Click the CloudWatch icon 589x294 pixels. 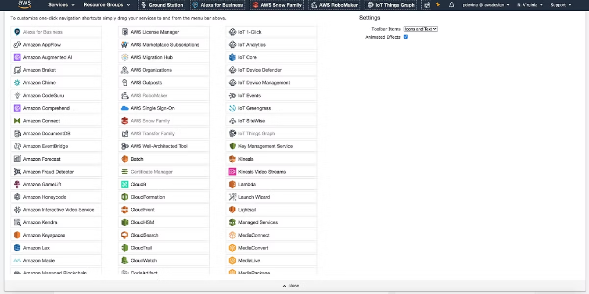click(125, 260)
